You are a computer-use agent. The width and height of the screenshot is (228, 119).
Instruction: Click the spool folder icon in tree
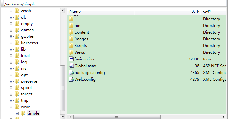(x=17, y=88)
